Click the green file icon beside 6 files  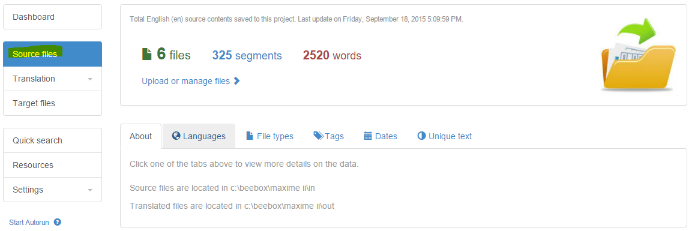(x=146, y=54)
